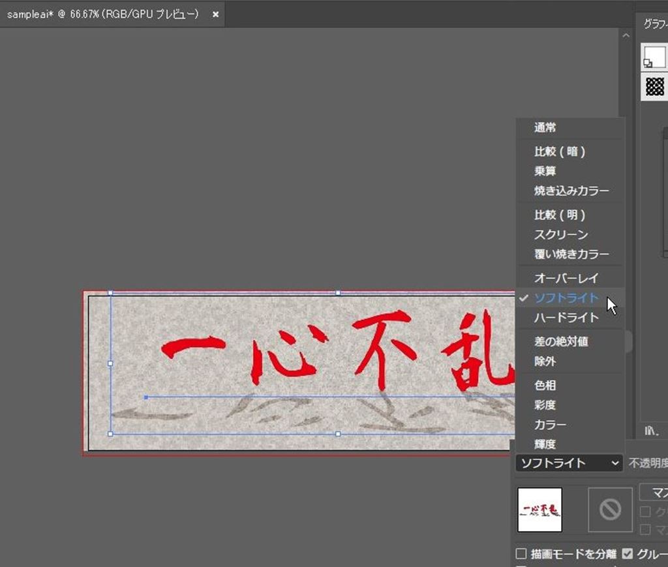Close the sampleai document tab

click(x=215, y=14)
